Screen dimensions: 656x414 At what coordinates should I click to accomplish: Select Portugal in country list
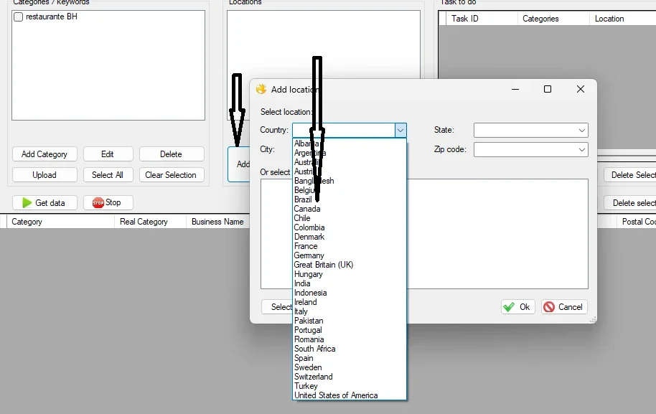pos(350,330)
